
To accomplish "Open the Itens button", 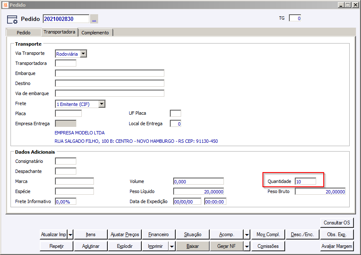I will point(91,234).
